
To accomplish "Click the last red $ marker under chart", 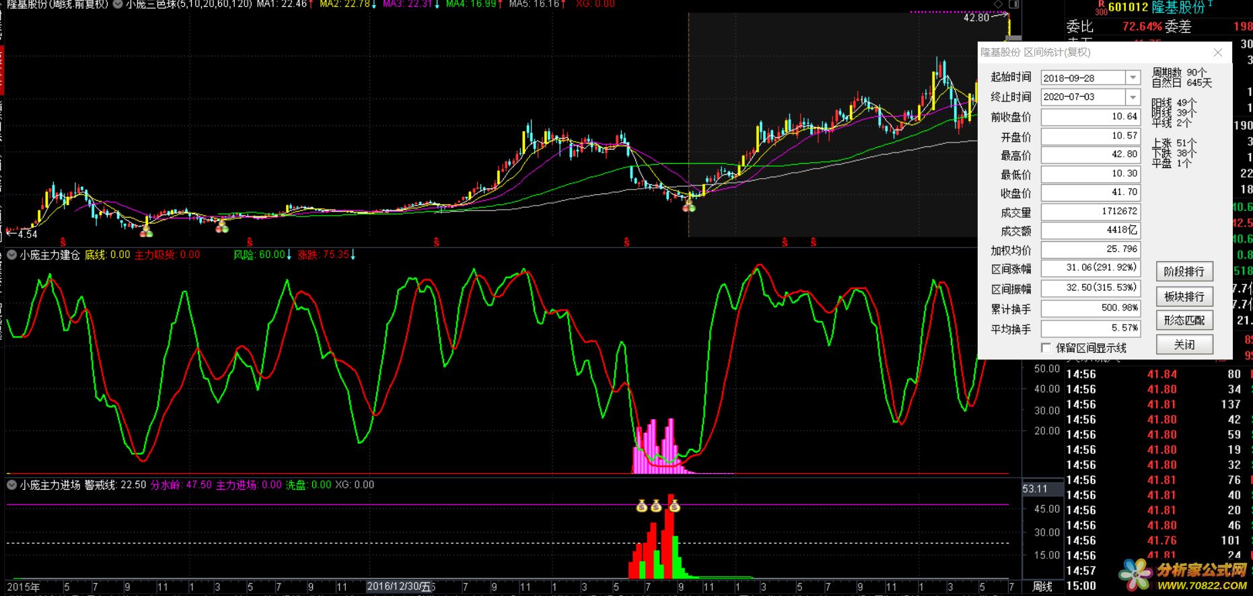I will pyautogui.click(x=814, y=242).
